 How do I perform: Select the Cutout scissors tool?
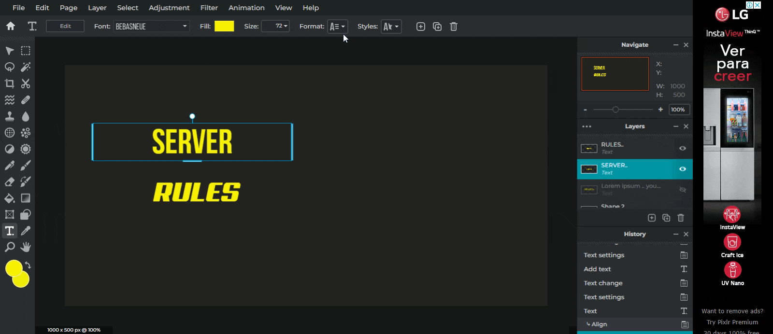pos(26,83)
